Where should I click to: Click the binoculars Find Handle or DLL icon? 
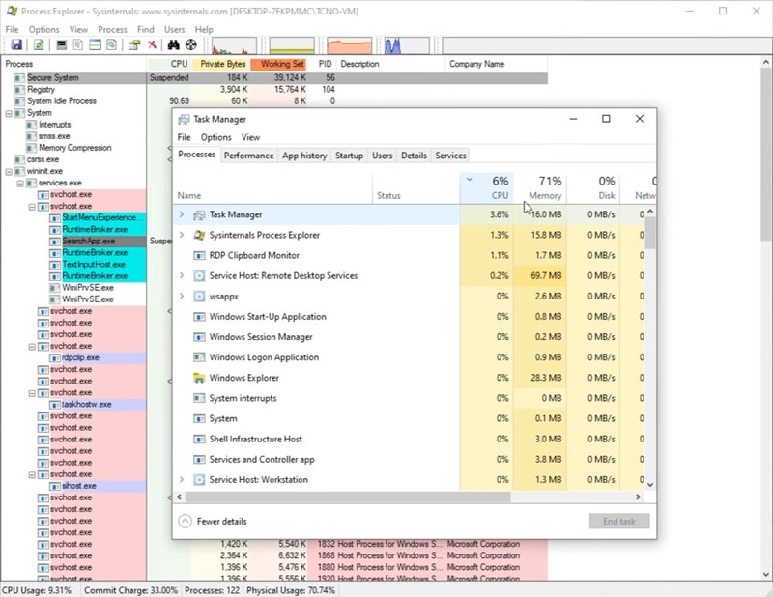click(x=174, y=44)
